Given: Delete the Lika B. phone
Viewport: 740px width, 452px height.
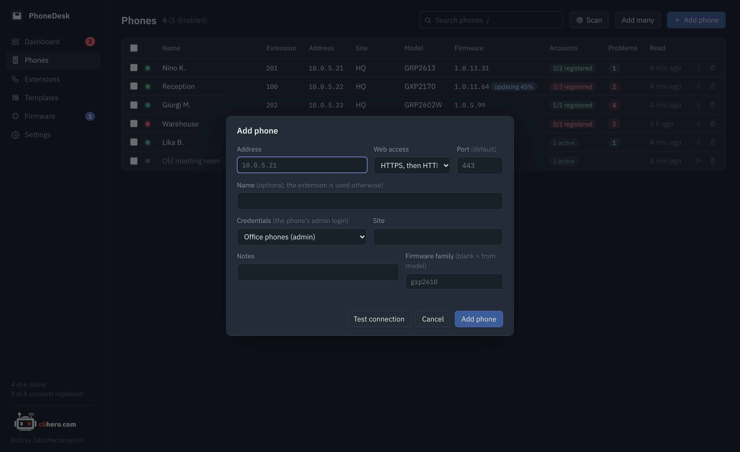Looking at the screenshot, I should point(713,142).
